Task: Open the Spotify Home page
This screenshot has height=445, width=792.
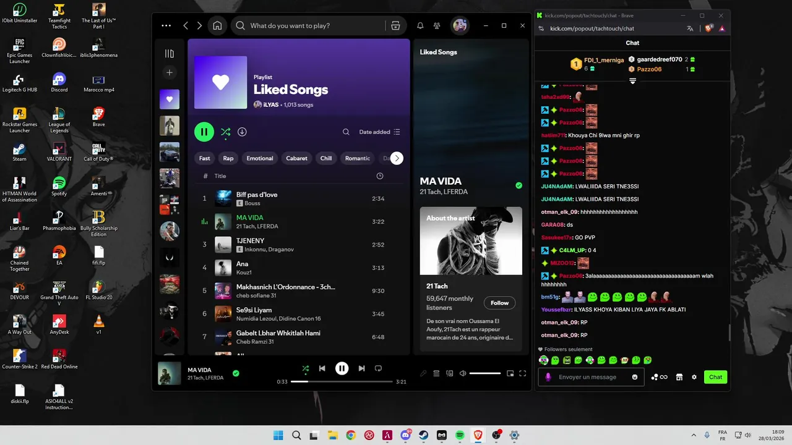Action: 217,25
